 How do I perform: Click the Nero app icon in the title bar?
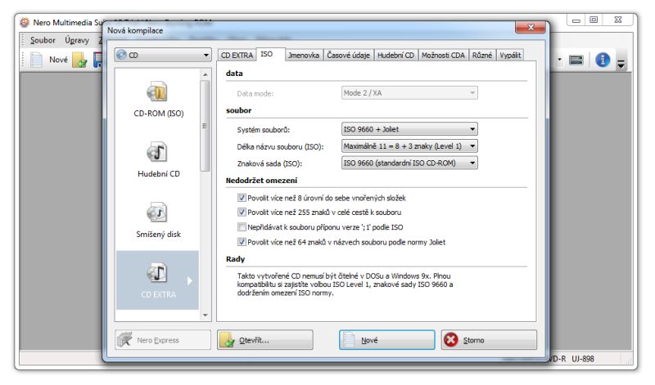pyautogui.click(x=25, y=23)
